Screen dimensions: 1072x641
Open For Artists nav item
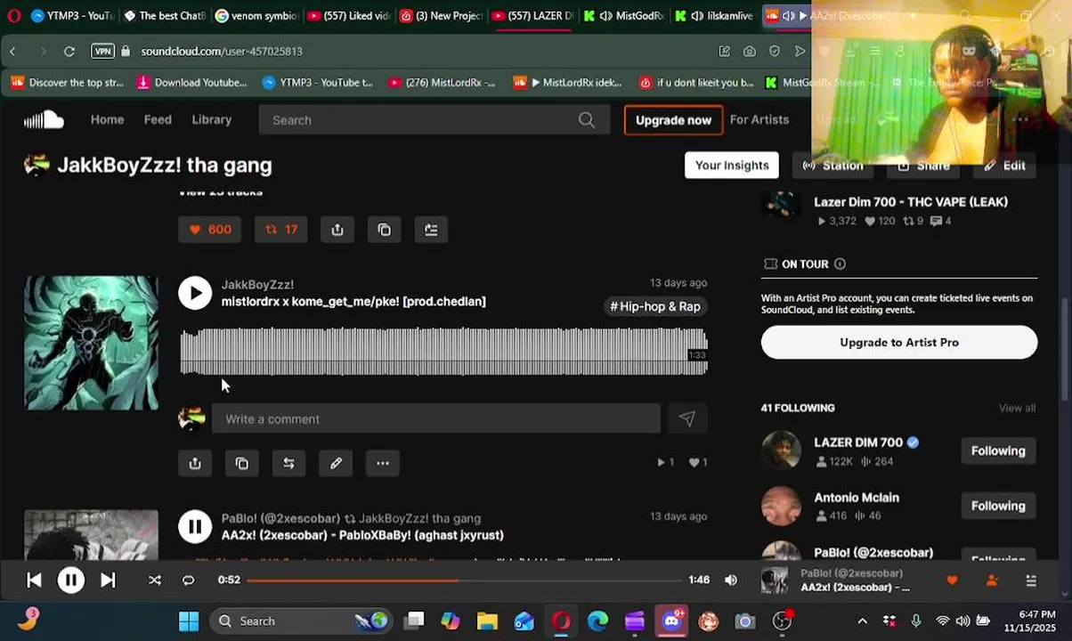point(759,119)
